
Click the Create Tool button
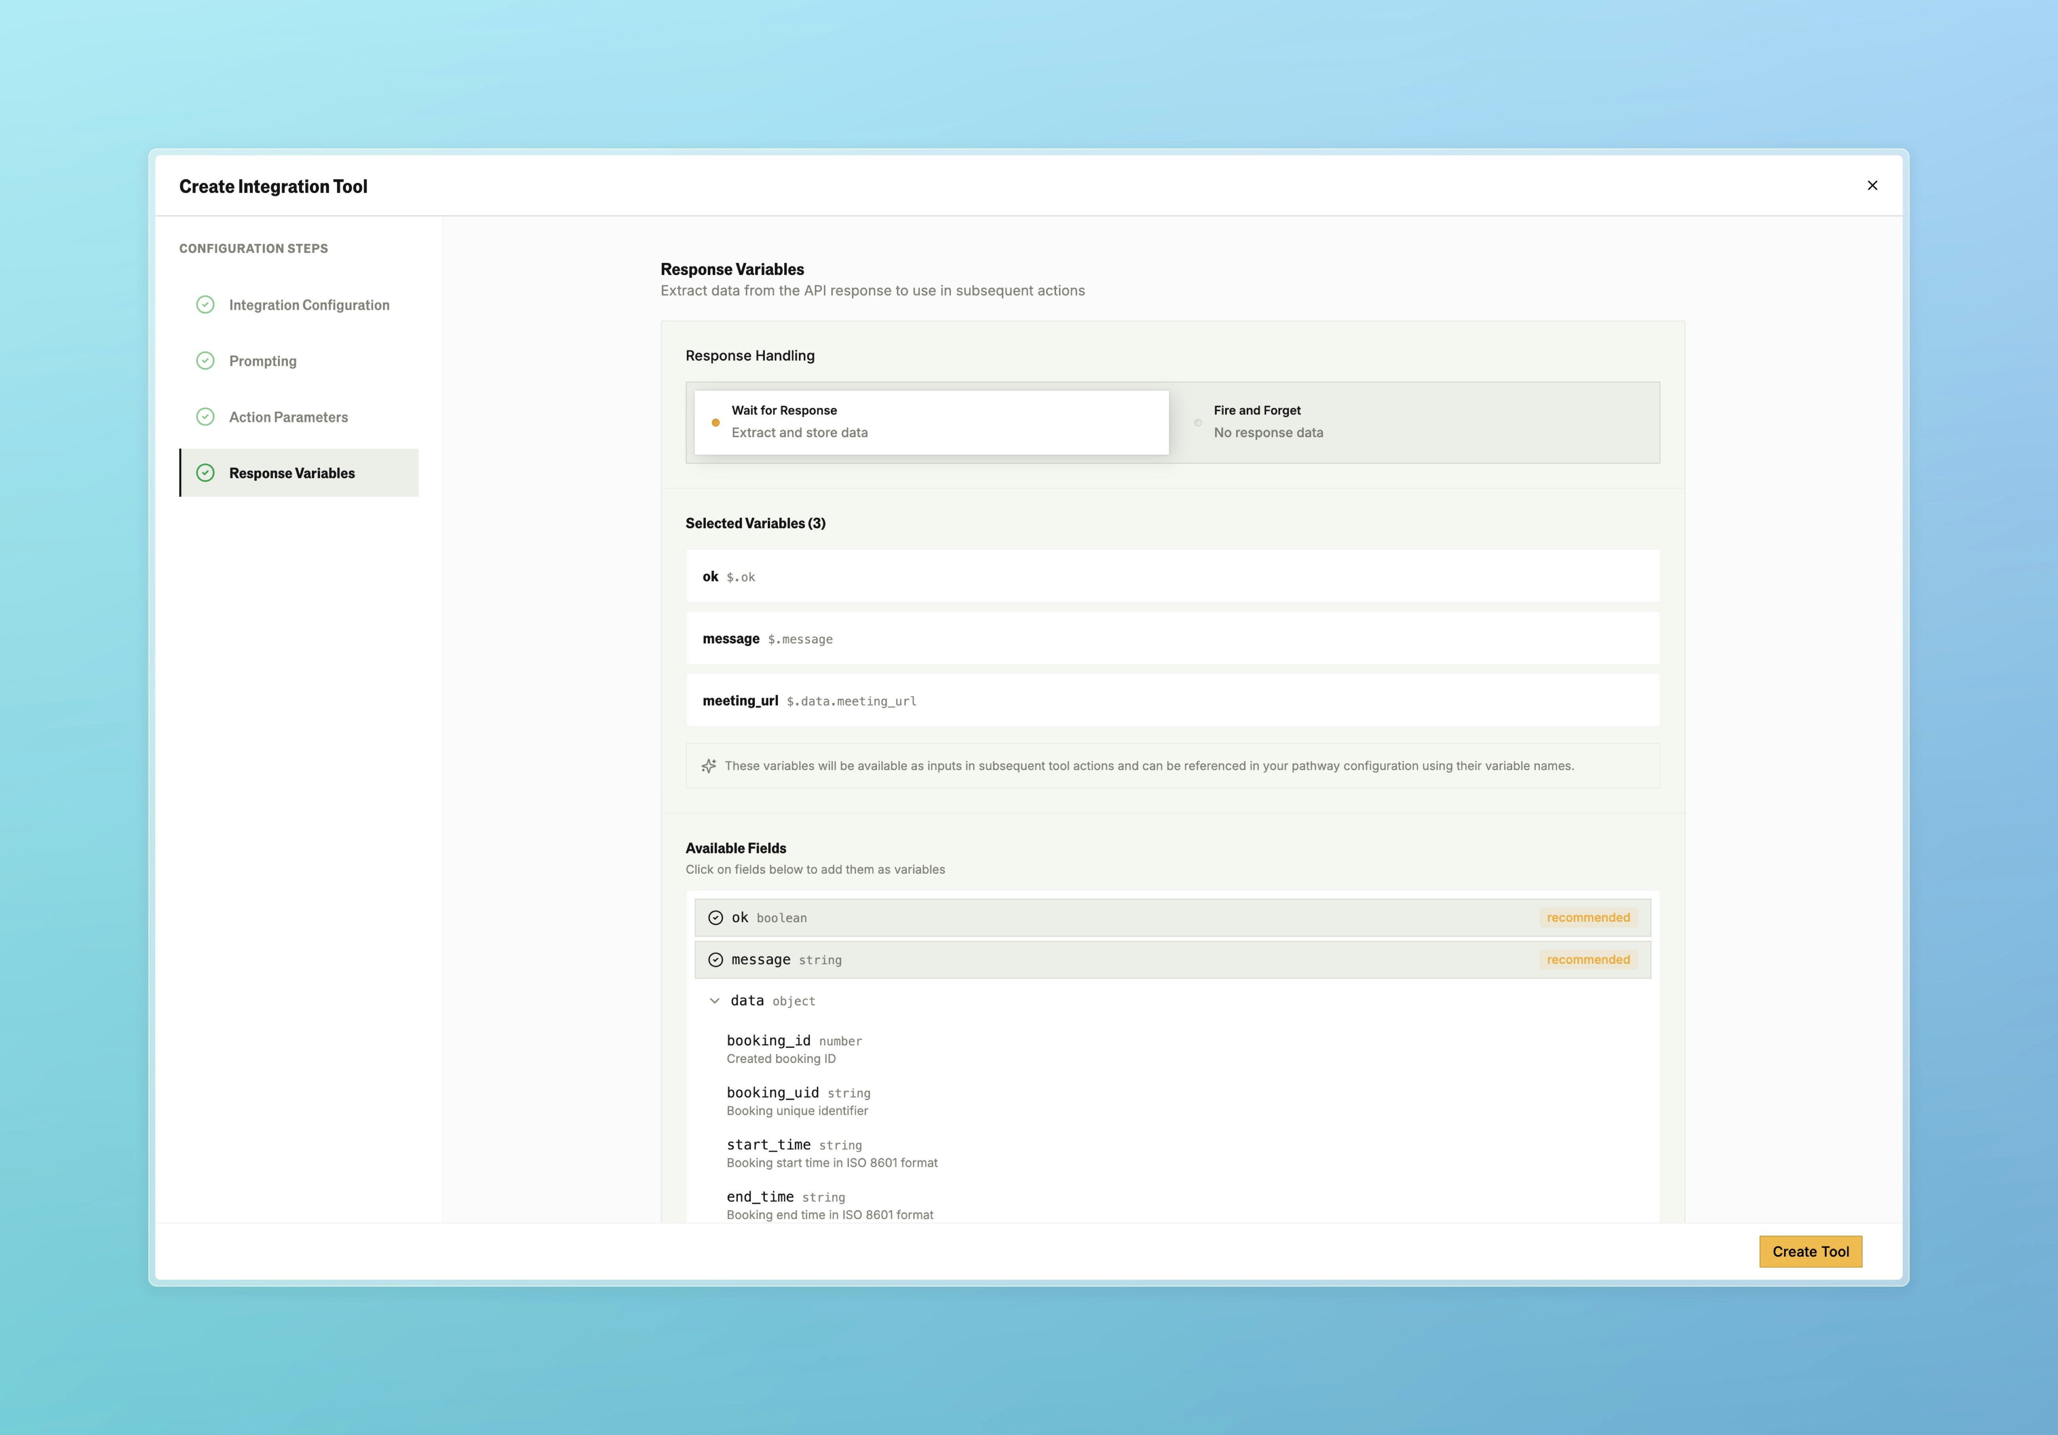[1810, 1251]
